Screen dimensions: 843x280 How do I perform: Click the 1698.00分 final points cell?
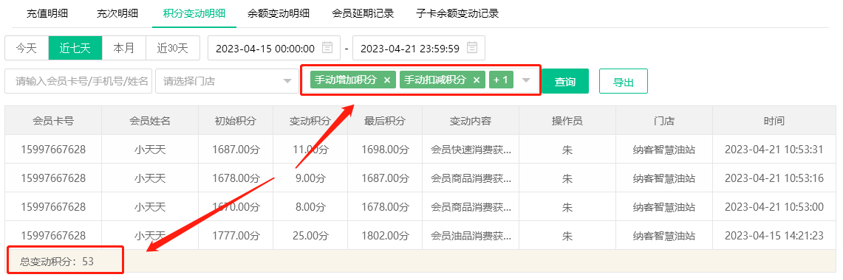click(385, 149)
